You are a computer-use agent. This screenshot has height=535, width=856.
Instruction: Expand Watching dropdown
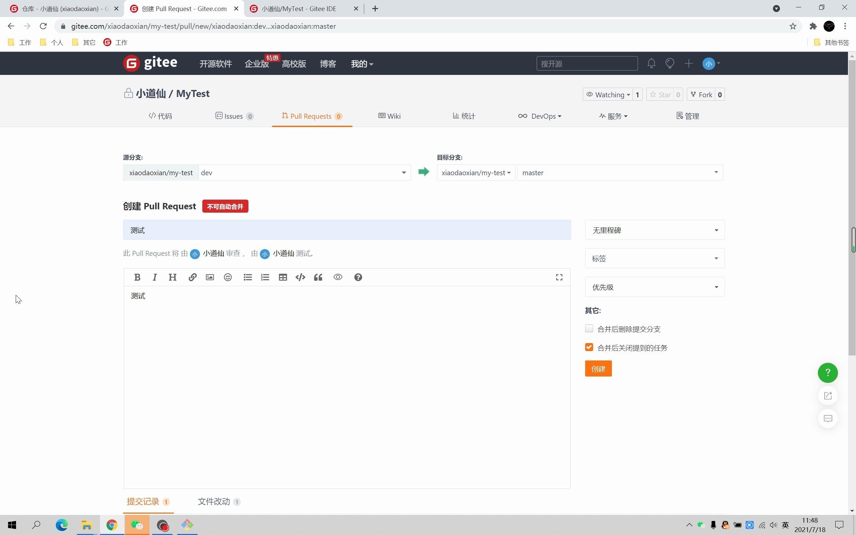coord(608,95)
